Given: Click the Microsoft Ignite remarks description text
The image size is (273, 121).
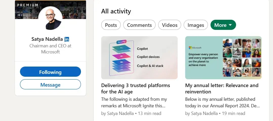Looking at the screenshot, I should 134,103.
